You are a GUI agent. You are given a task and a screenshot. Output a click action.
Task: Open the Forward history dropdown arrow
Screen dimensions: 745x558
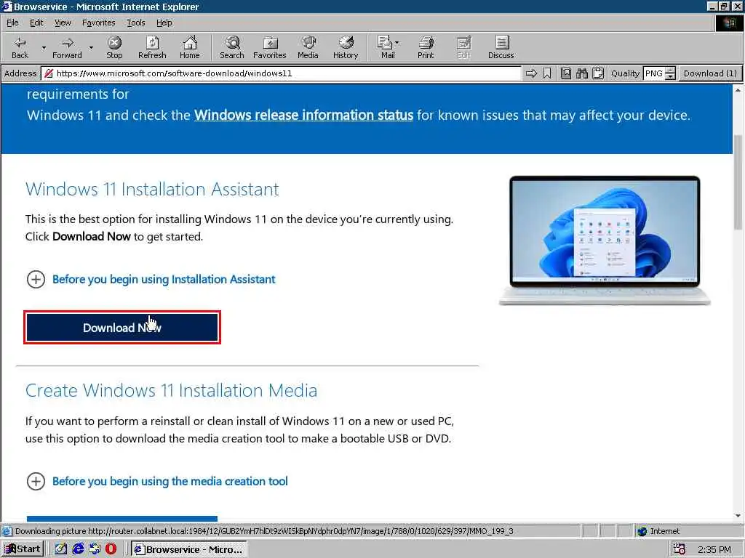(91, 47)
